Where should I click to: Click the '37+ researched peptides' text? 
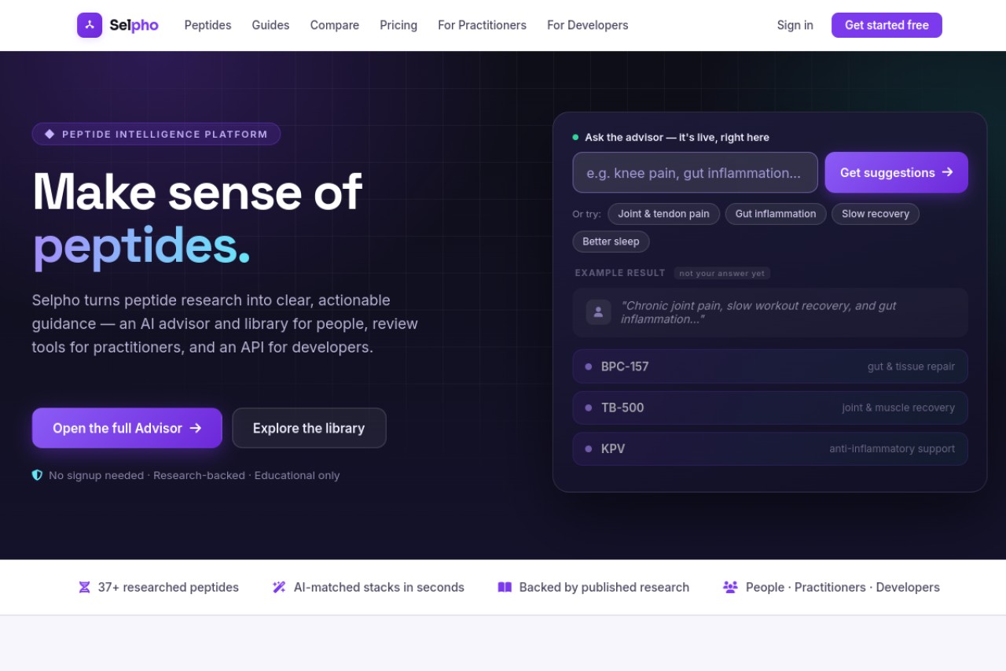168,587
